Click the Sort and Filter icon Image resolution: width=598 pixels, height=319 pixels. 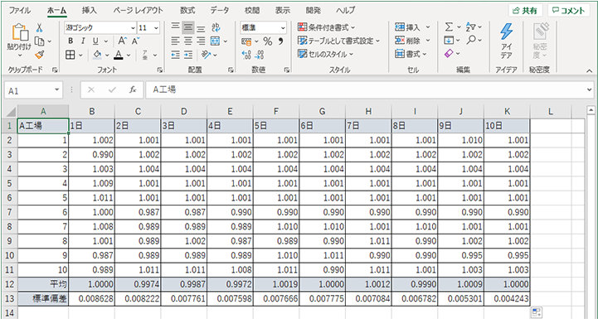(471, 27)
